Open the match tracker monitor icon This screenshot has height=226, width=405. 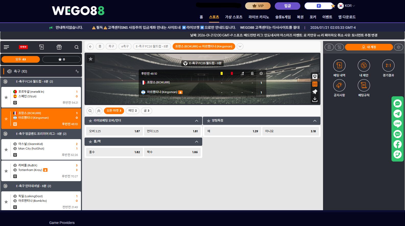coord(315,76)
